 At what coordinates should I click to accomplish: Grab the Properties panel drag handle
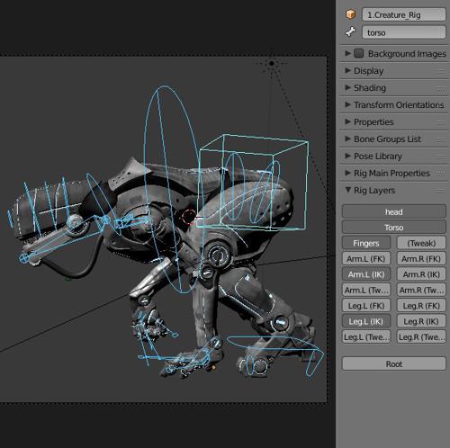pos(442,122)
